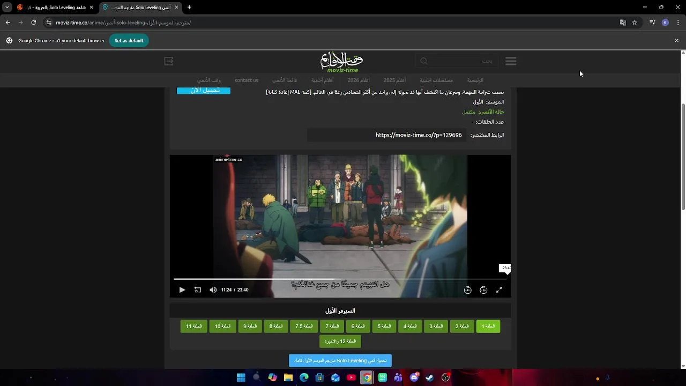Reload the current page
The image size is (686, 386).
click(33, 23)
